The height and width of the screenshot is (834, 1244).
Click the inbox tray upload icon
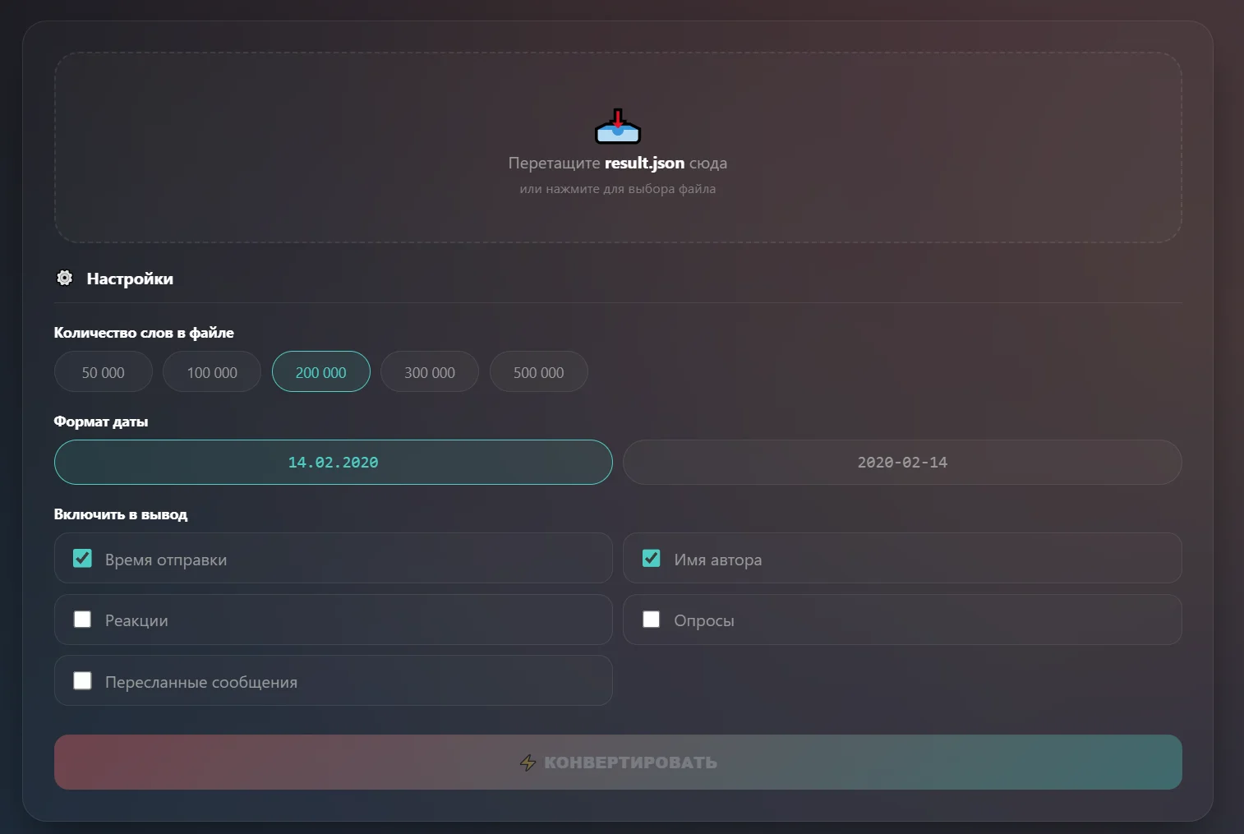click(617, 127)
